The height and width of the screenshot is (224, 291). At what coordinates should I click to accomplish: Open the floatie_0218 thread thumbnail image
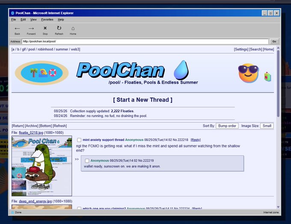pyautogui.click(x=42, y=166)
